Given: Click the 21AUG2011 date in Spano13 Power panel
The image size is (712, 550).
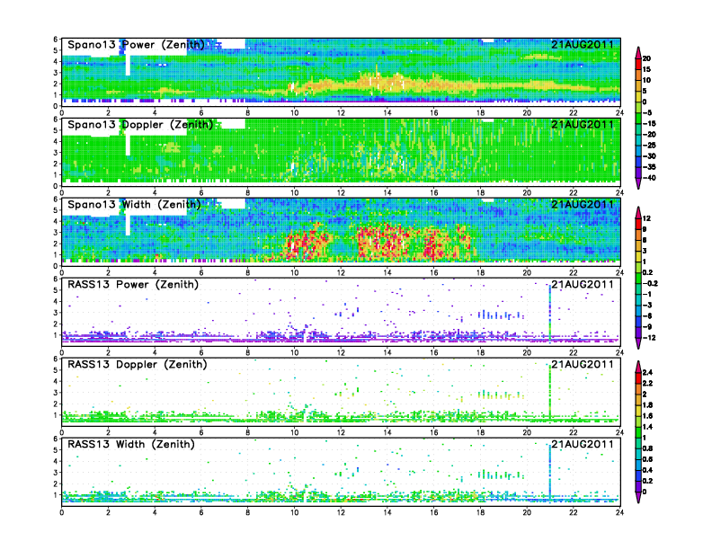Looking at the screenshot, I should coord(583,45).
